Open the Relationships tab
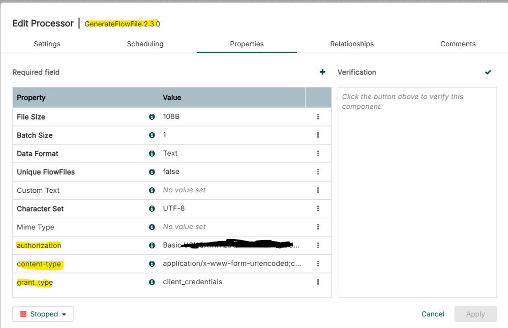Image resolution: width=508 pixels, height=328 pixels. click(x=352, y=44)
